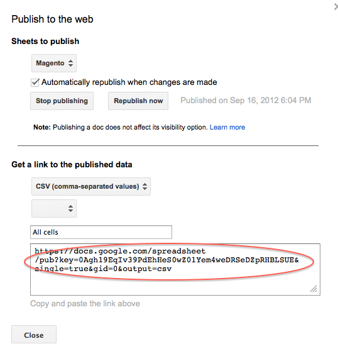Viewport: 338px width, 356px height.
Task: Click the Republish now button
Action: click(138, 101)
